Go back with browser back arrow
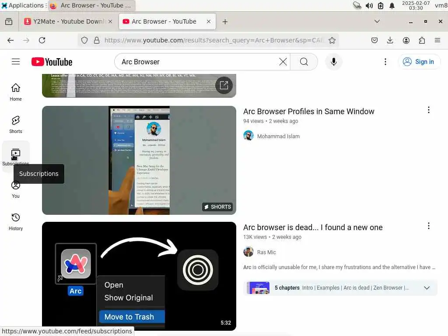The height and width of the screenshot is (336, 448). pyautogui.click(x=10, y=40)
